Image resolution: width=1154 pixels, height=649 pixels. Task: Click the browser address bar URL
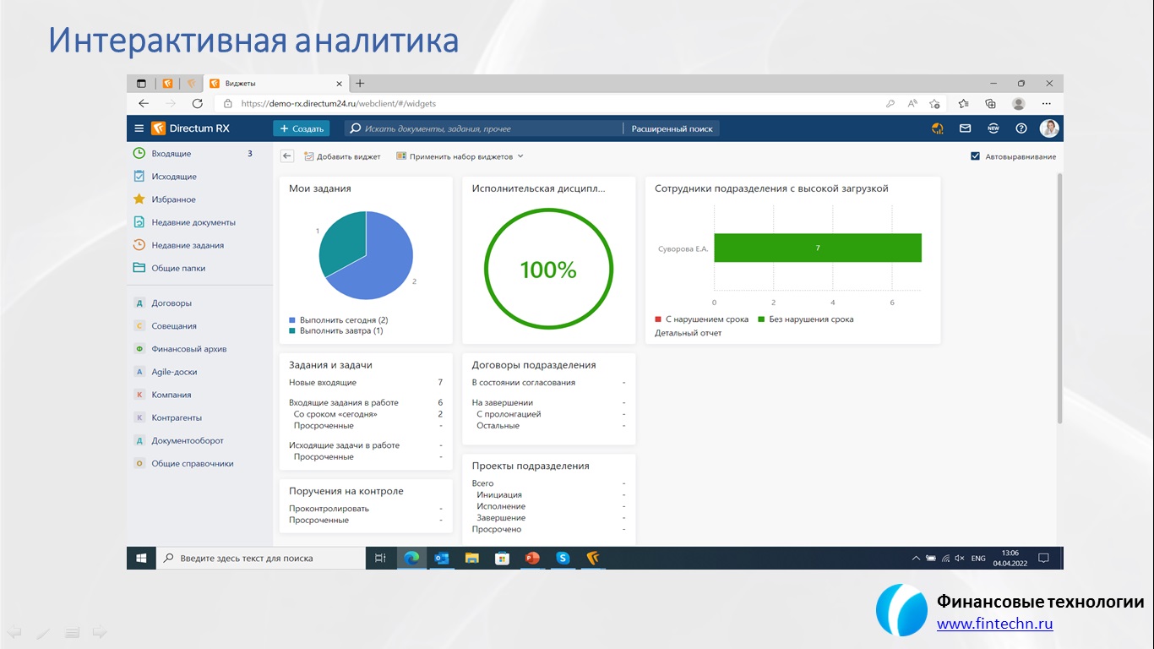tap(338, 103)
